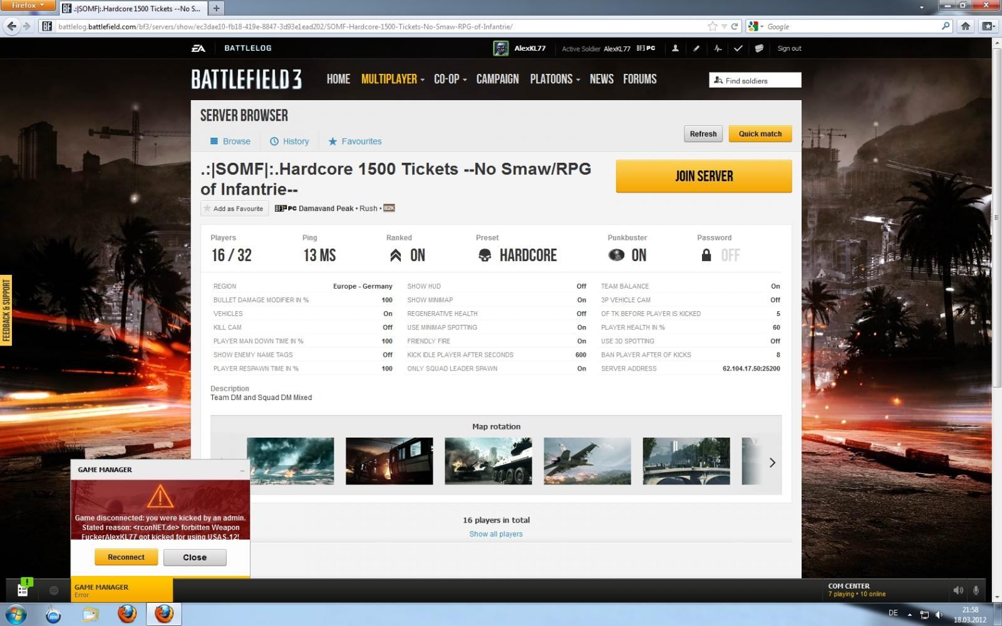The width and height of the screenshot is (1002, 626).
Task: Switch to the Browse tab
Action: coord(230,141)
